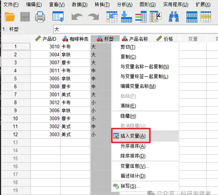Click 描述统计(D) in the context menu

tap(133, 176)
